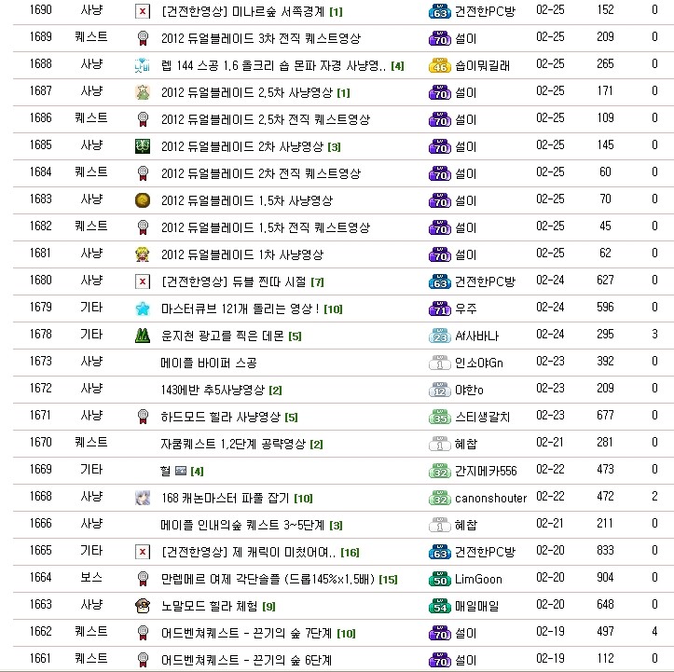Viewport: 674px width, 672px height.
Task: Click the silver-haired avatar icon on post 1668
Action: click(143, 498)
